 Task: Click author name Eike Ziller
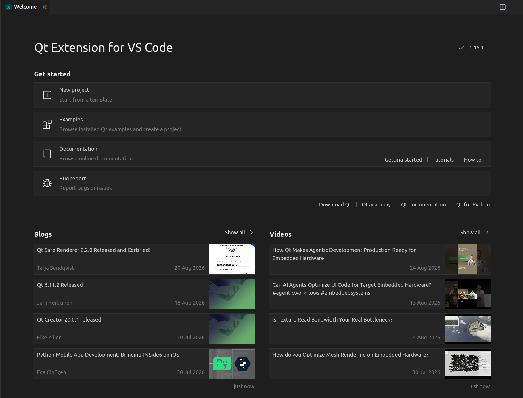(x=49, y=337)
